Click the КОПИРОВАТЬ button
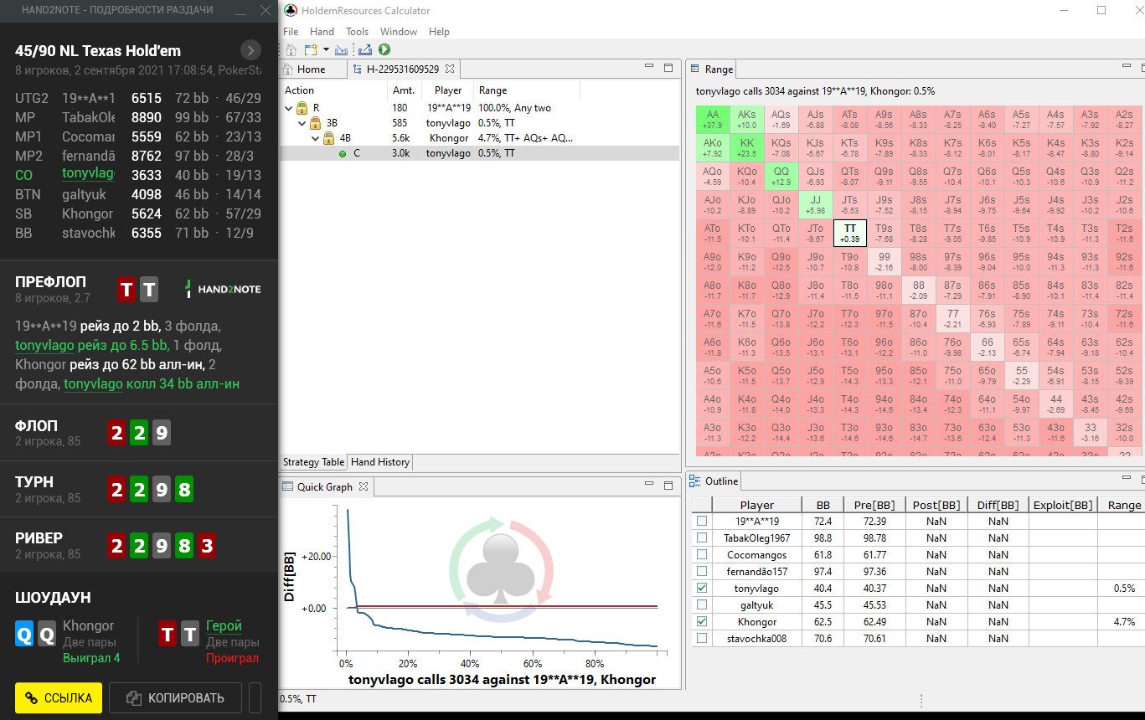 click(x=176, y=698)
